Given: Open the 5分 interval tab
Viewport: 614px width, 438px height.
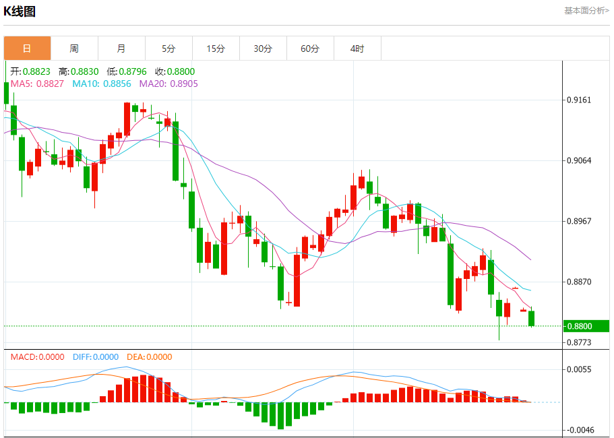Looking at the screenshot, I should tap(168, 48).
